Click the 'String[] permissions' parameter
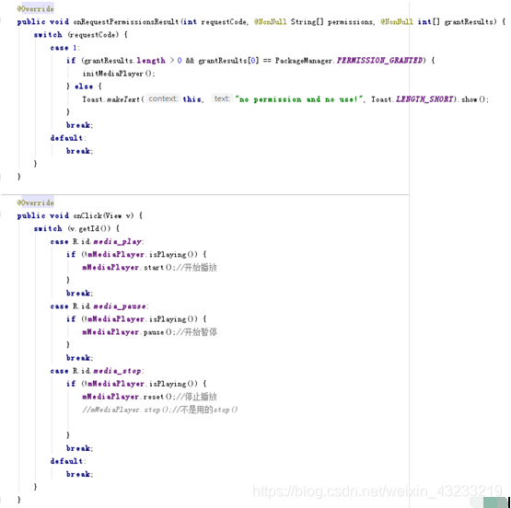This screenshot has height=508, width=511. coord(331,22)
